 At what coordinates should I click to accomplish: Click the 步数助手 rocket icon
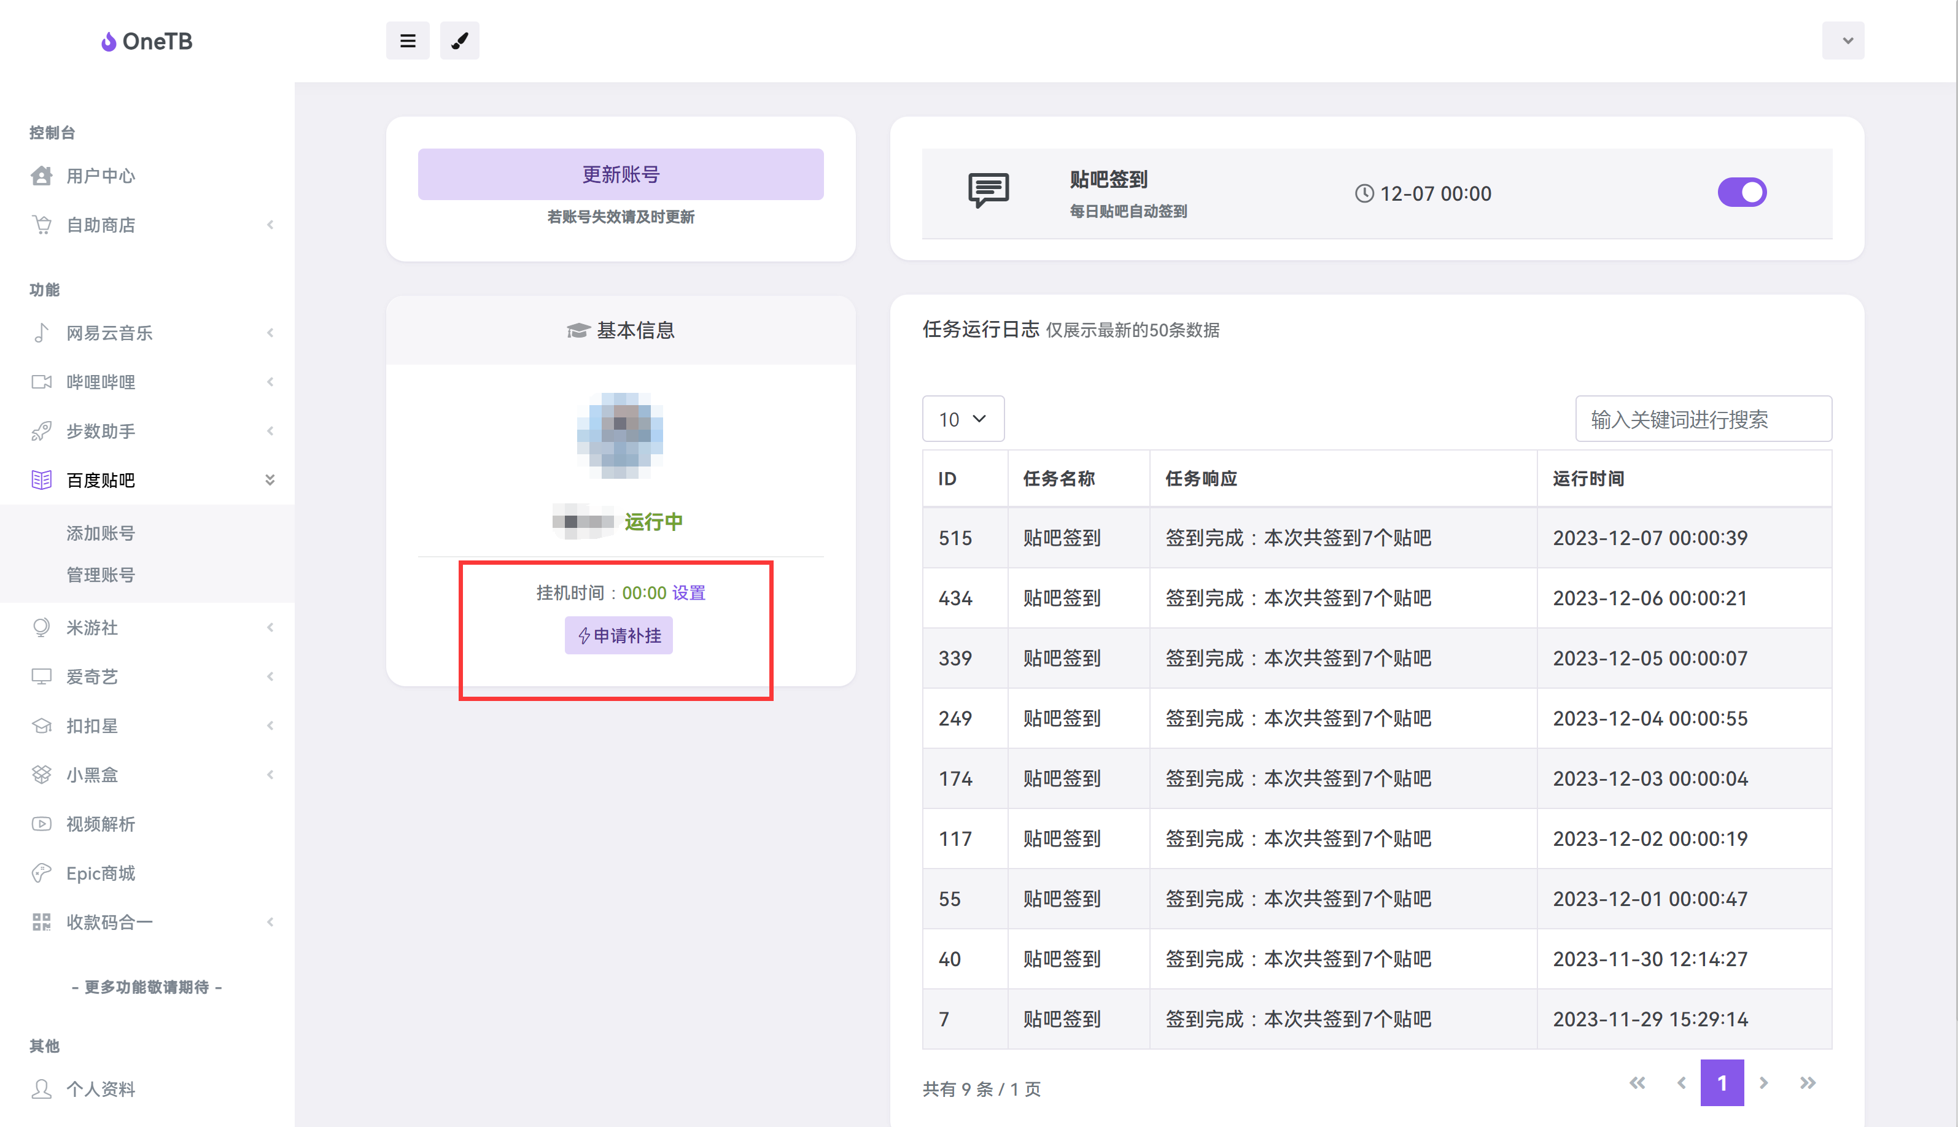tap(41, 431)
